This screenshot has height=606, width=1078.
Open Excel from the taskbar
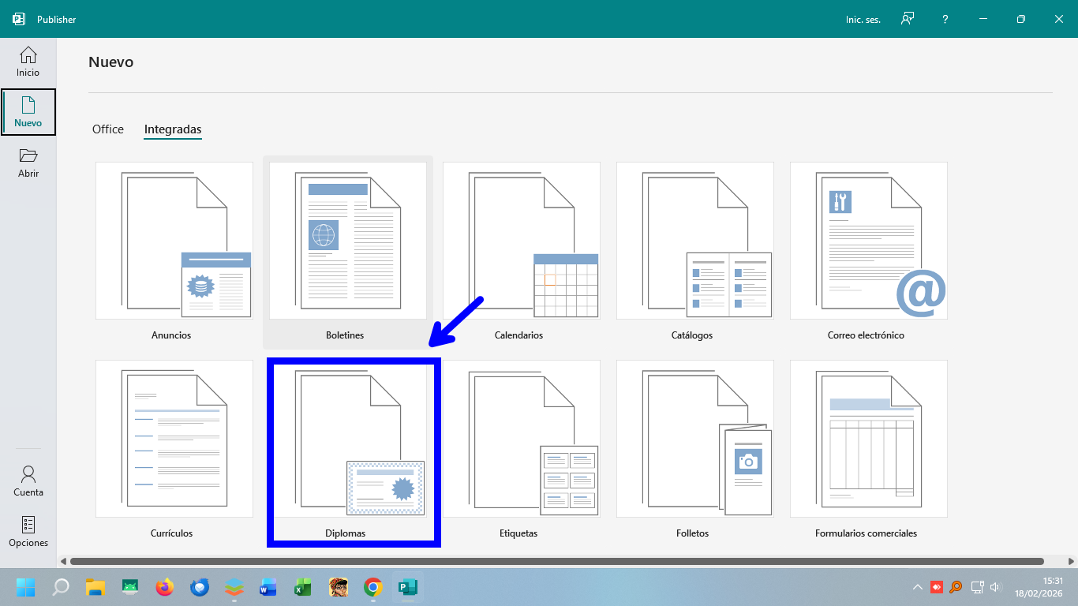[x=303, y=587]
